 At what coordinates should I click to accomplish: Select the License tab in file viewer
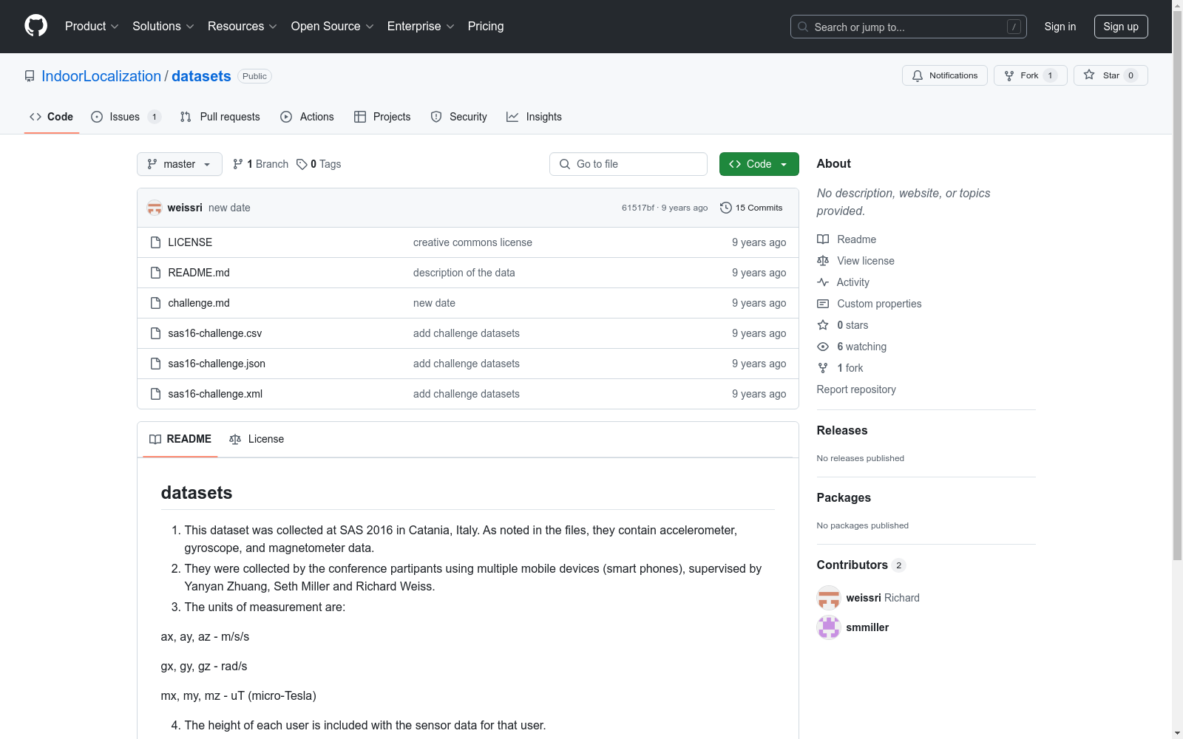tap(257, 439)
